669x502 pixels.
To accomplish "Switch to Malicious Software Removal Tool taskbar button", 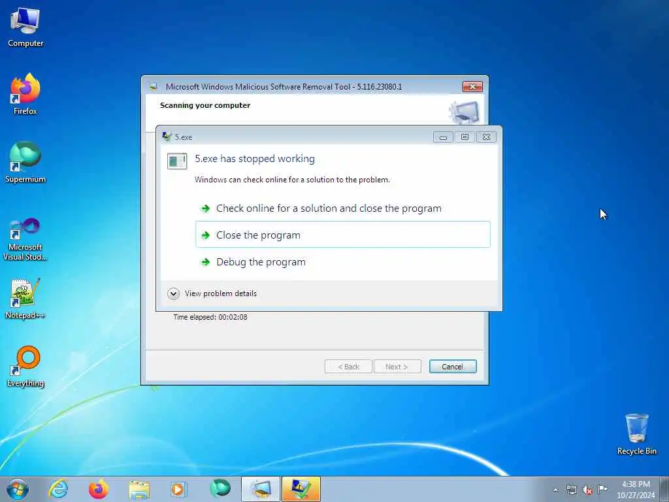I will 261,489.
